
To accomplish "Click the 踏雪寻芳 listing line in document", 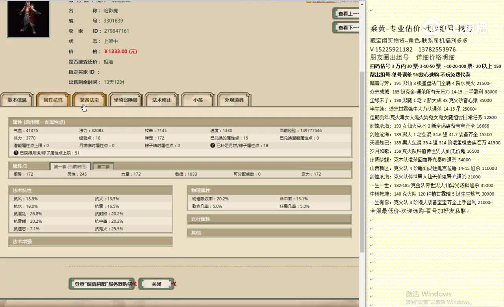I will tap(430, 83).
